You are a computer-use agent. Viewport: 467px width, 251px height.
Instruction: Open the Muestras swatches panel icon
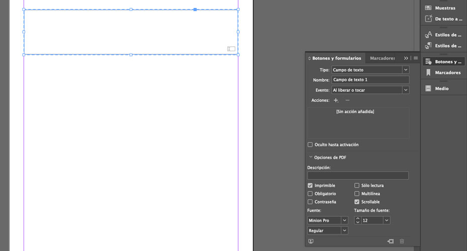coord(428,8)
